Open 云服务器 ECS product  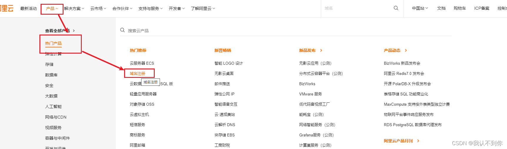142,63
